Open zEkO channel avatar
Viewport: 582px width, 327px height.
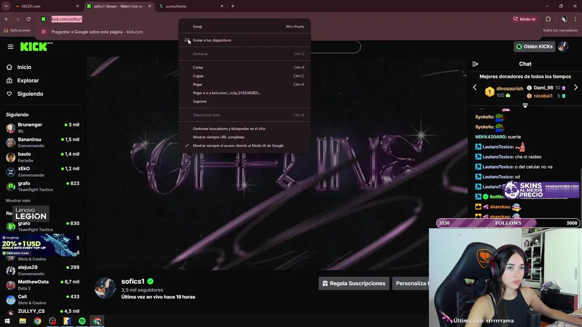click(10, 172)
